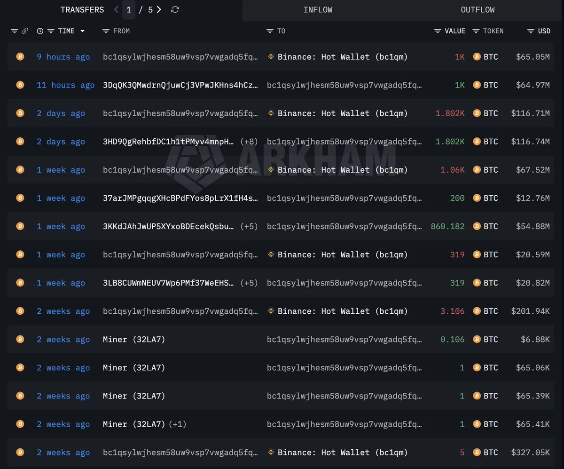
Task: Go to the next transfers page
Action: [x=159, y=9]
